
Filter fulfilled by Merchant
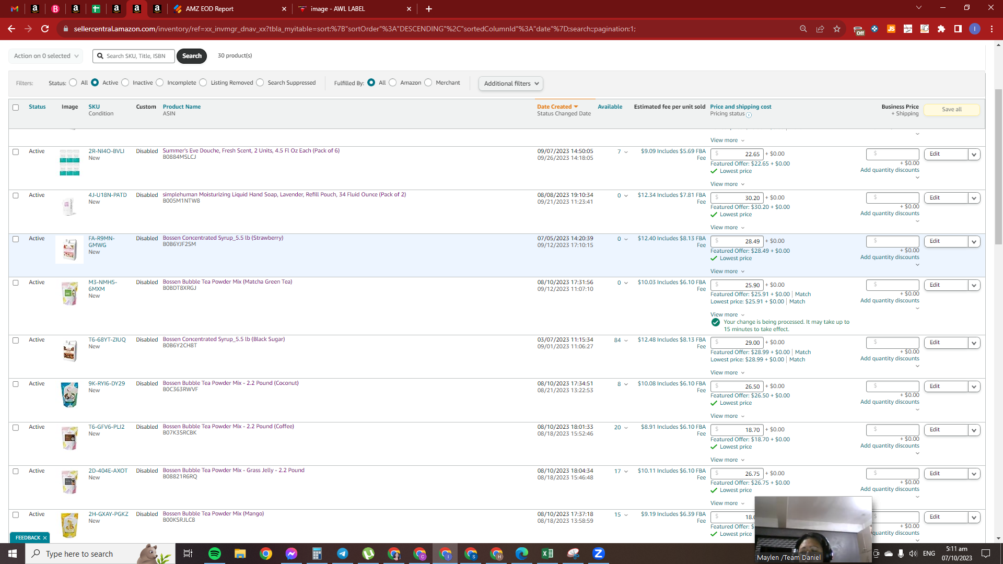click(x=428, y=83)
